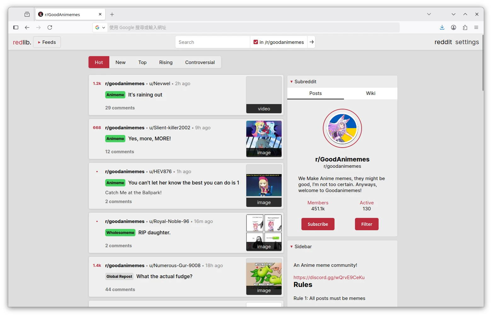Open the post 'You can't let her know'
The height and width of the screenshot is (316, 492).
click(184, 183)
